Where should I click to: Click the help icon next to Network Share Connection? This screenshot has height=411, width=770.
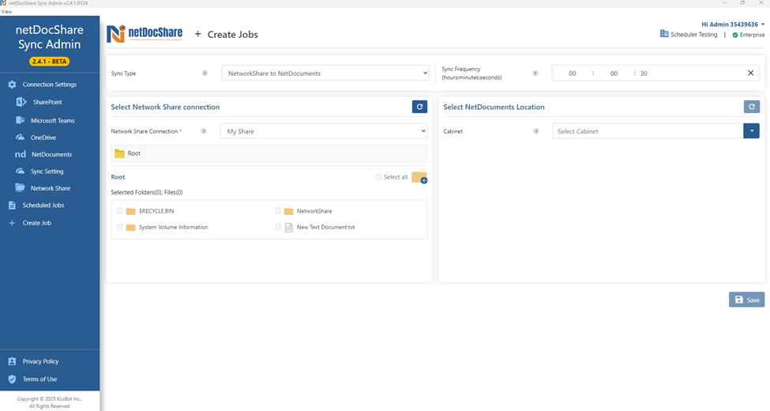click(203, 131)
